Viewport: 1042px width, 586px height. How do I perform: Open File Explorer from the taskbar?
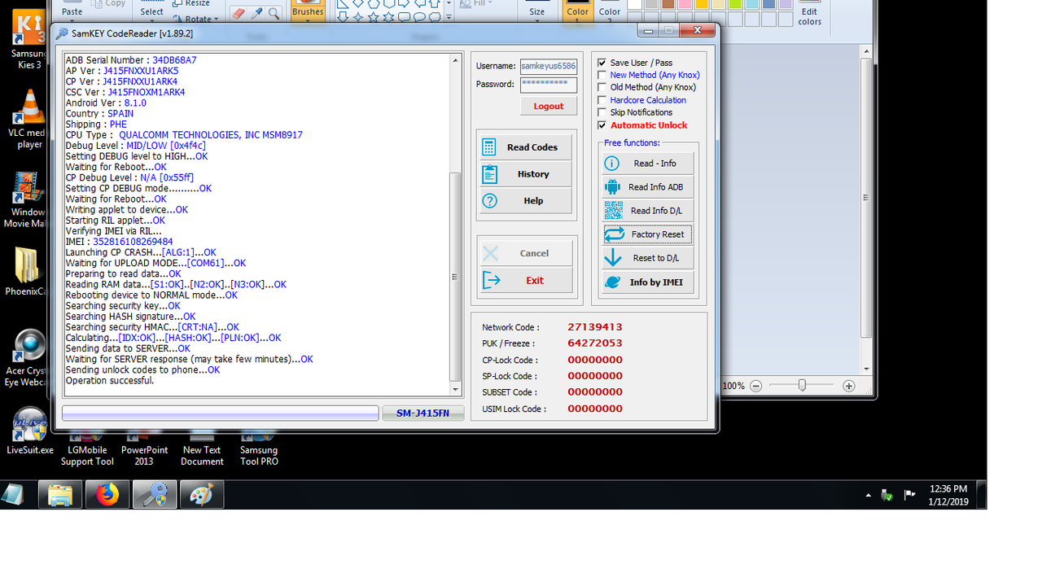60,495
